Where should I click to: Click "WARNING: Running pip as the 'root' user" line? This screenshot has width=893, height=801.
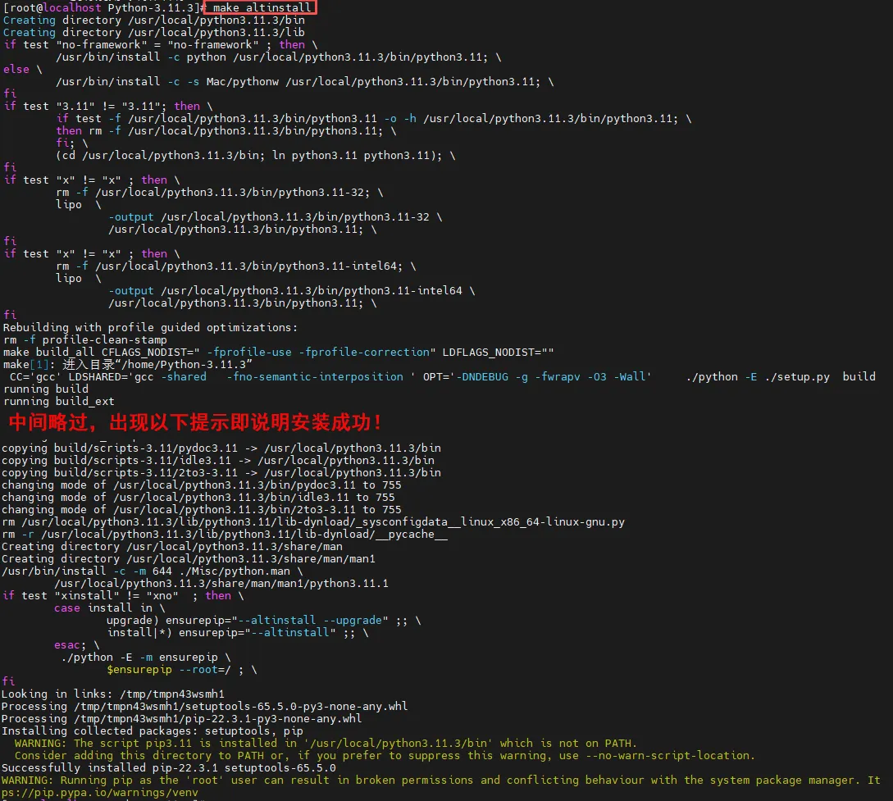coord(441,781)
